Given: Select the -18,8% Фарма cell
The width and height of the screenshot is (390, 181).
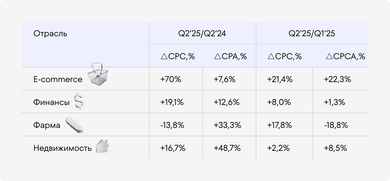Looking at the screenshot, I should click(336, 125).
